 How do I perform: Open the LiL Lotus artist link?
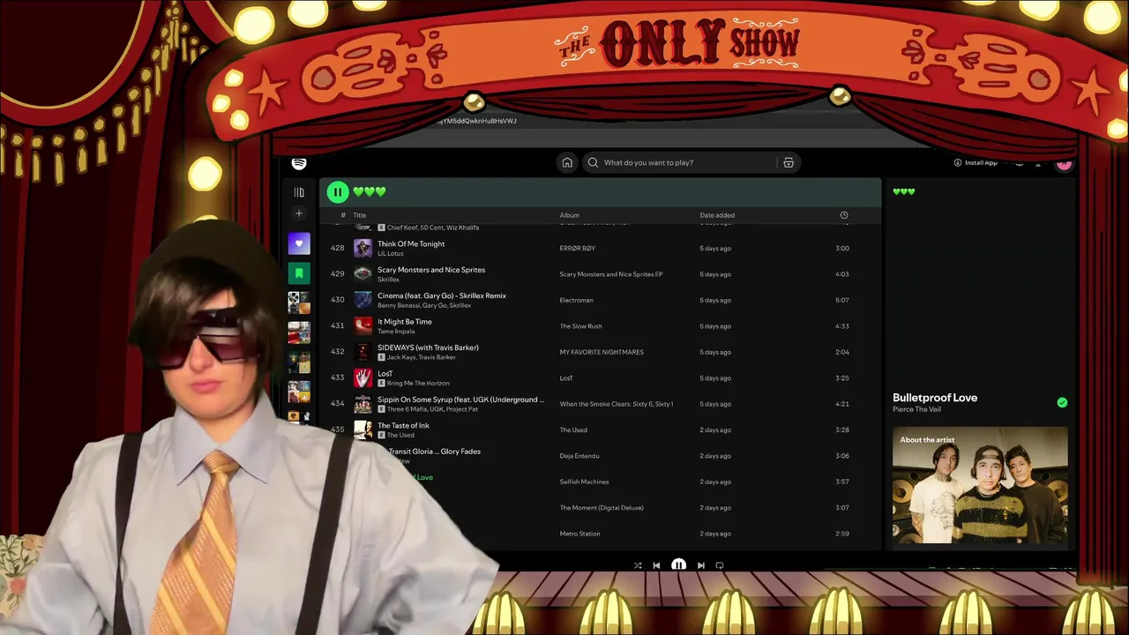coord(390,254)
